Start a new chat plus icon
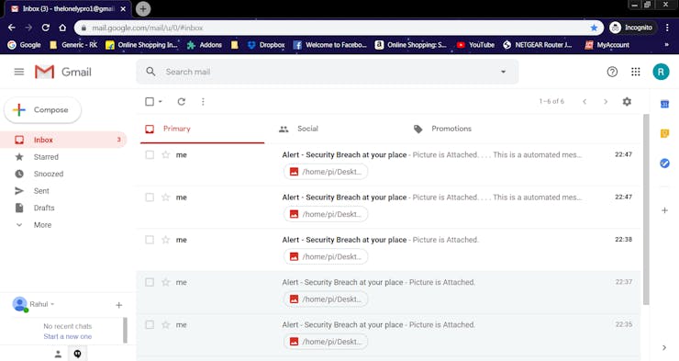 (118, 305)
